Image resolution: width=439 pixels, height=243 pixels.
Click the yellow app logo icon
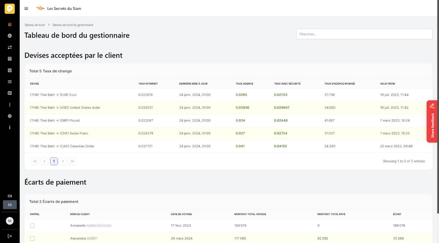[10, 9]
